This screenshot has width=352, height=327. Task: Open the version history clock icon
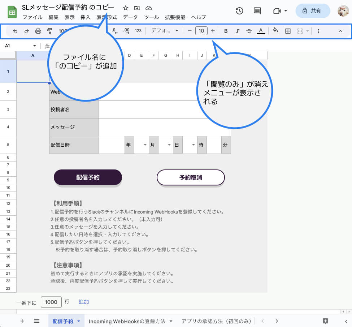pos(239,11)
